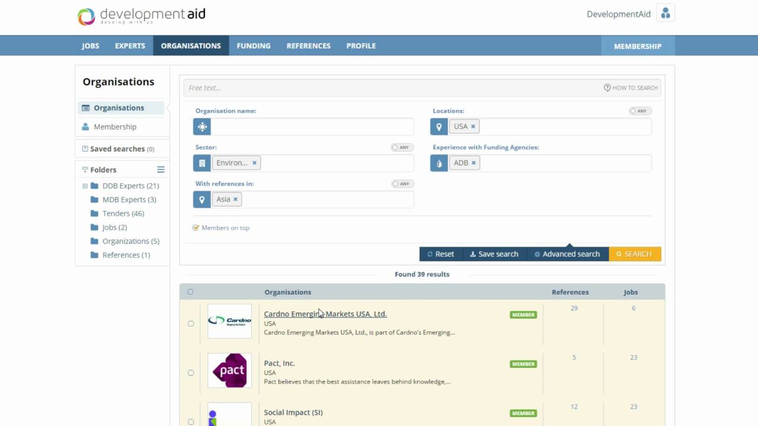Open the Folders list menu icon

160,170
